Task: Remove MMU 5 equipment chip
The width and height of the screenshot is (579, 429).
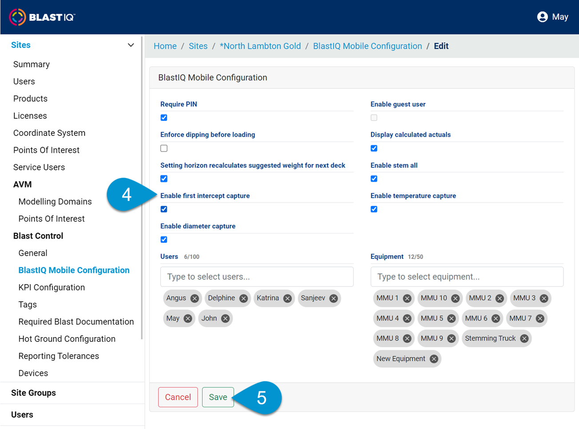Action: click(451, 318)
